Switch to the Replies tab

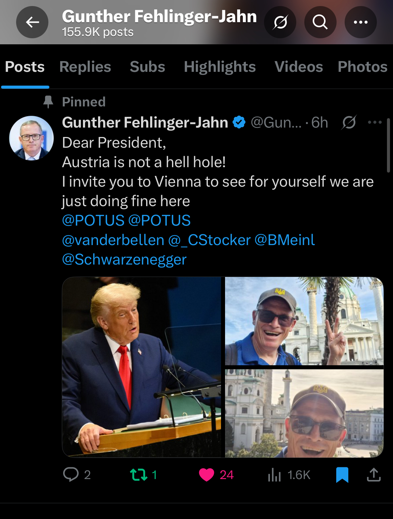pyautogui.click(x=85, y=67)
